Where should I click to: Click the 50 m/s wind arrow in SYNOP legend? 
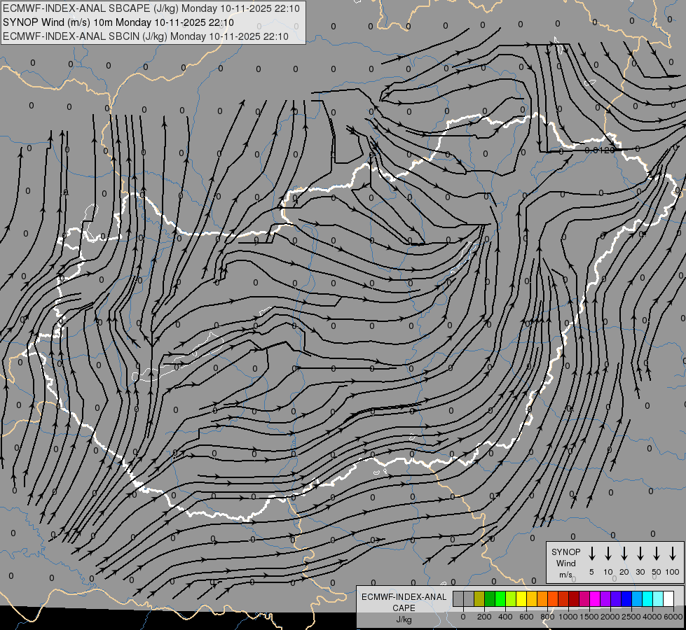click(657, 554)
